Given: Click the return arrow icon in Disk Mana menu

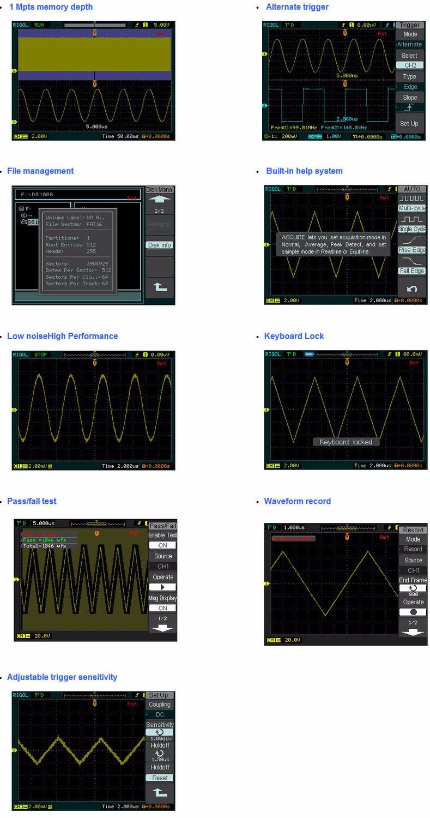Looking at the screenshot, I should click(159, 287).
